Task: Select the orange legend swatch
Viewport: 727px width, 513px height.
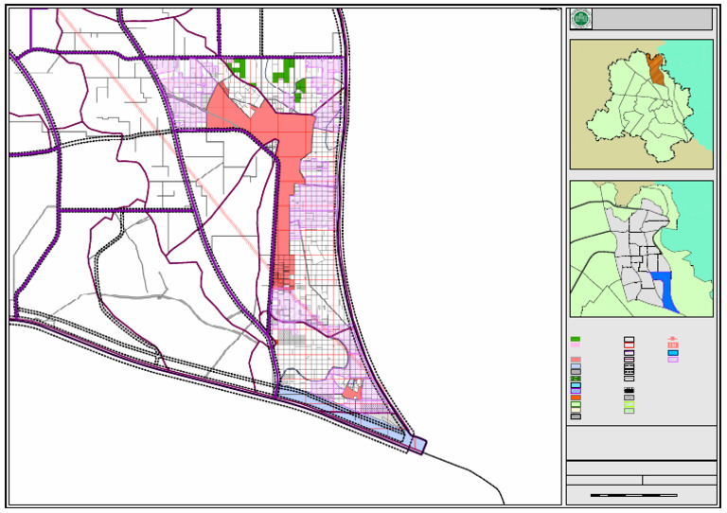Action: tap(576, 398)
